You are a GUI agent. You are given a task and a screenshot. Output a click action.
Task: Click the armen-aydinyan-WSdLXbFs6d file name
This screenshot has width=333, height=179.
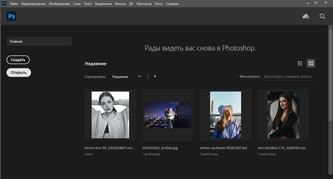(x=225, y=148)
